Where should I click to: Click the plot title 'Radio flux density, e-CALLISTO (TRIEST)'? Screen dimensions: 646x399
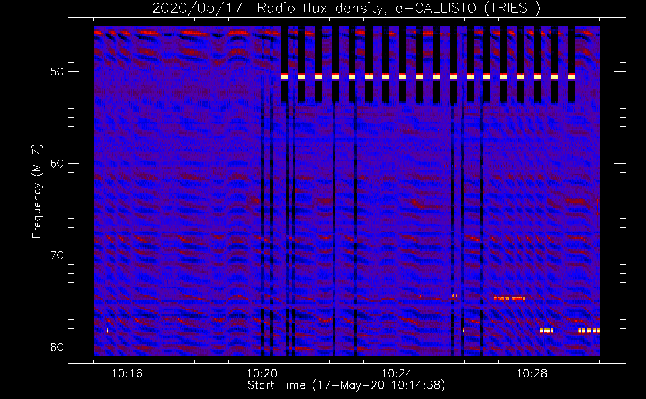point(399,8)
